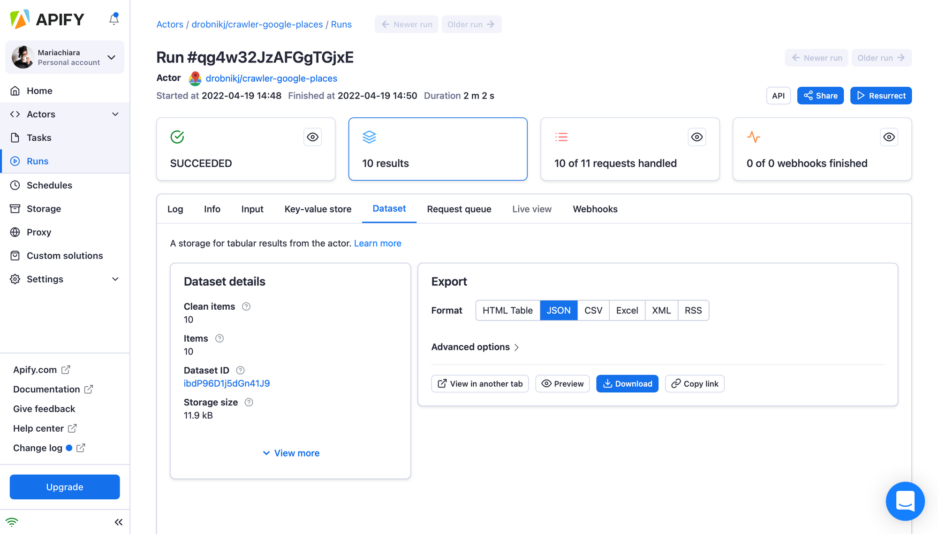Screen dimensions: 938x534
Task: Click help icon beside Clean items
Action: 246,306
